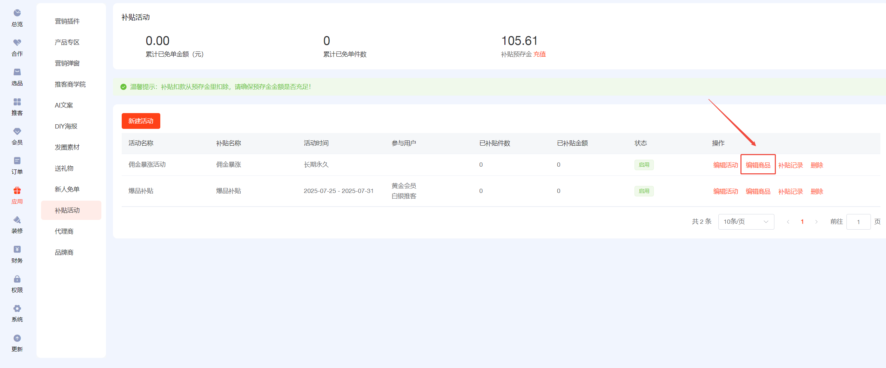Focus the 前往 page number input field
The image size is (886, 368).
coord(858,222)
